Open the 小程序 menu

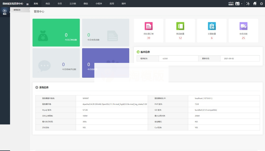99,4
